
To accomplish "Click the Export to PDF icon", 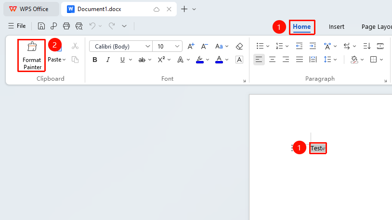I will pyautogui.click(x=53, y=26).
